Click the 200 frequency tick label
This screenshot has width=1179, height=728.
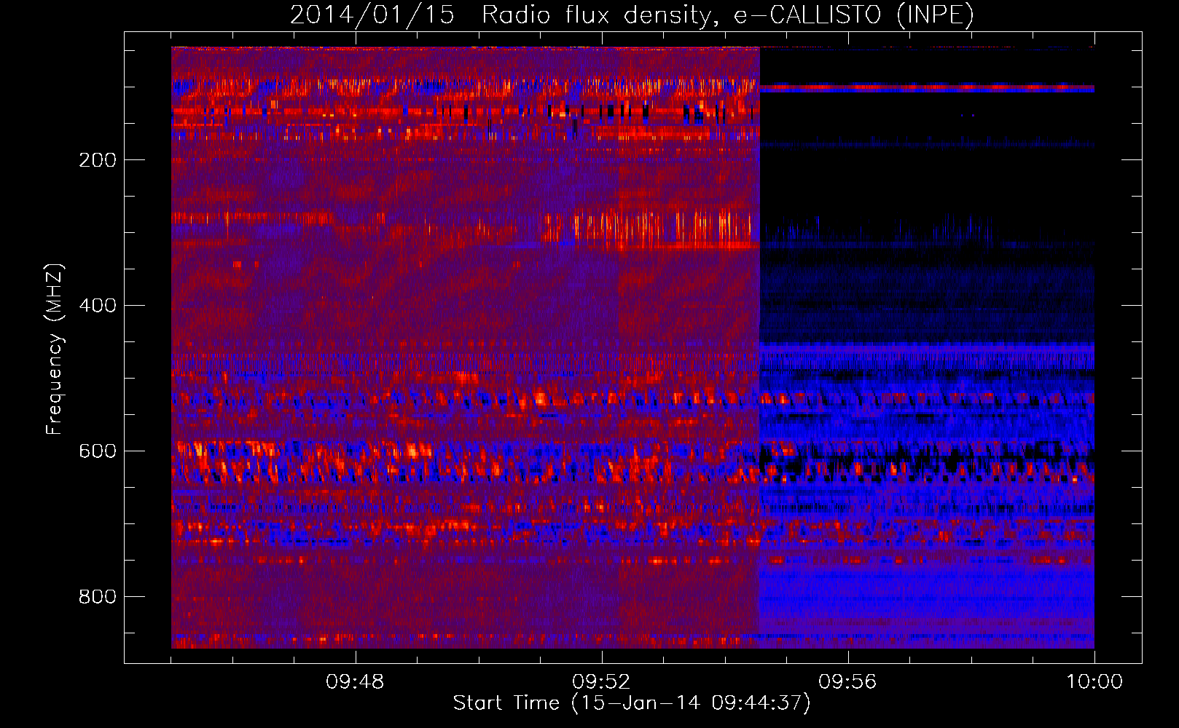point(98,160)
